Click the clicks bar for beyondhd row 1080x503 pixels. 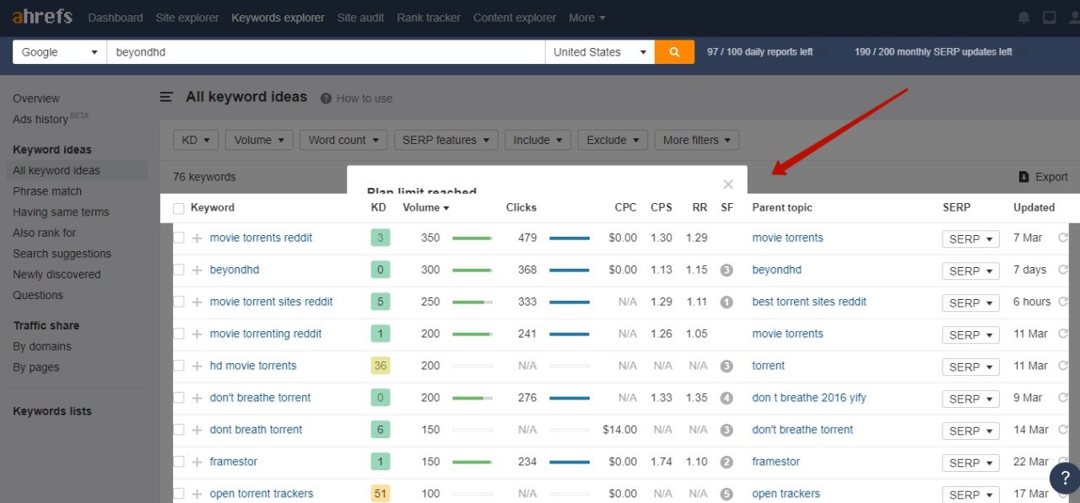[x=570, y=270]
